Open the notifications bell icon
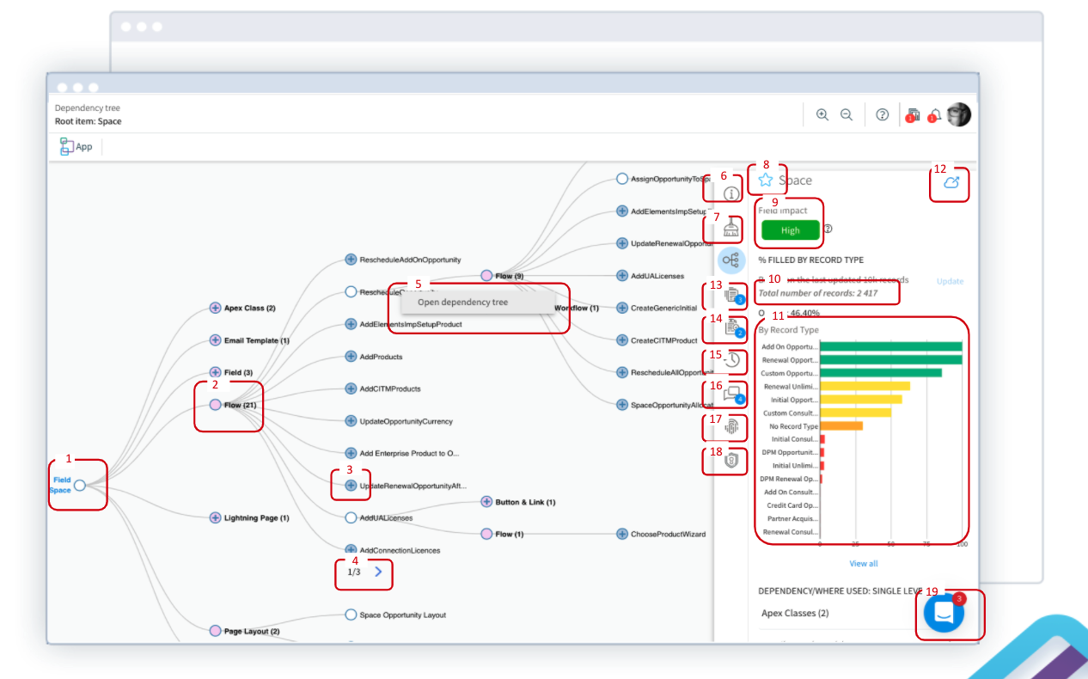 coord(933,116)
